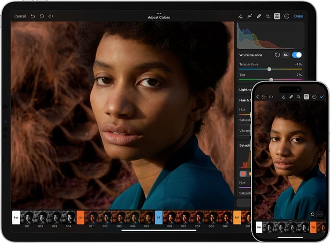Toggle split comparison view on iPad

(51, 16)
